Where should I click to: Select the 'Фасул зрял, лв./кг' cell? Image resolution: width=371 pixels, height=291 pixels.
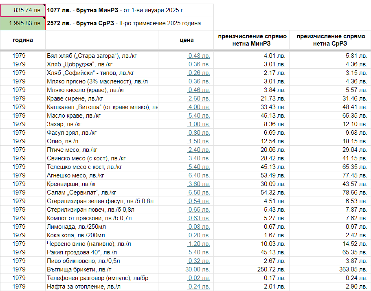tap(102, 133)
